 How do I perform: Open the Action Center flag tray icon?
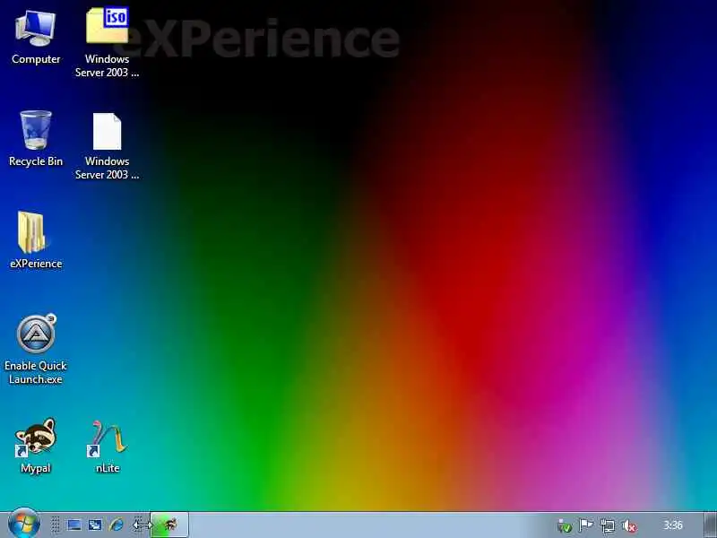pos(586,525)
